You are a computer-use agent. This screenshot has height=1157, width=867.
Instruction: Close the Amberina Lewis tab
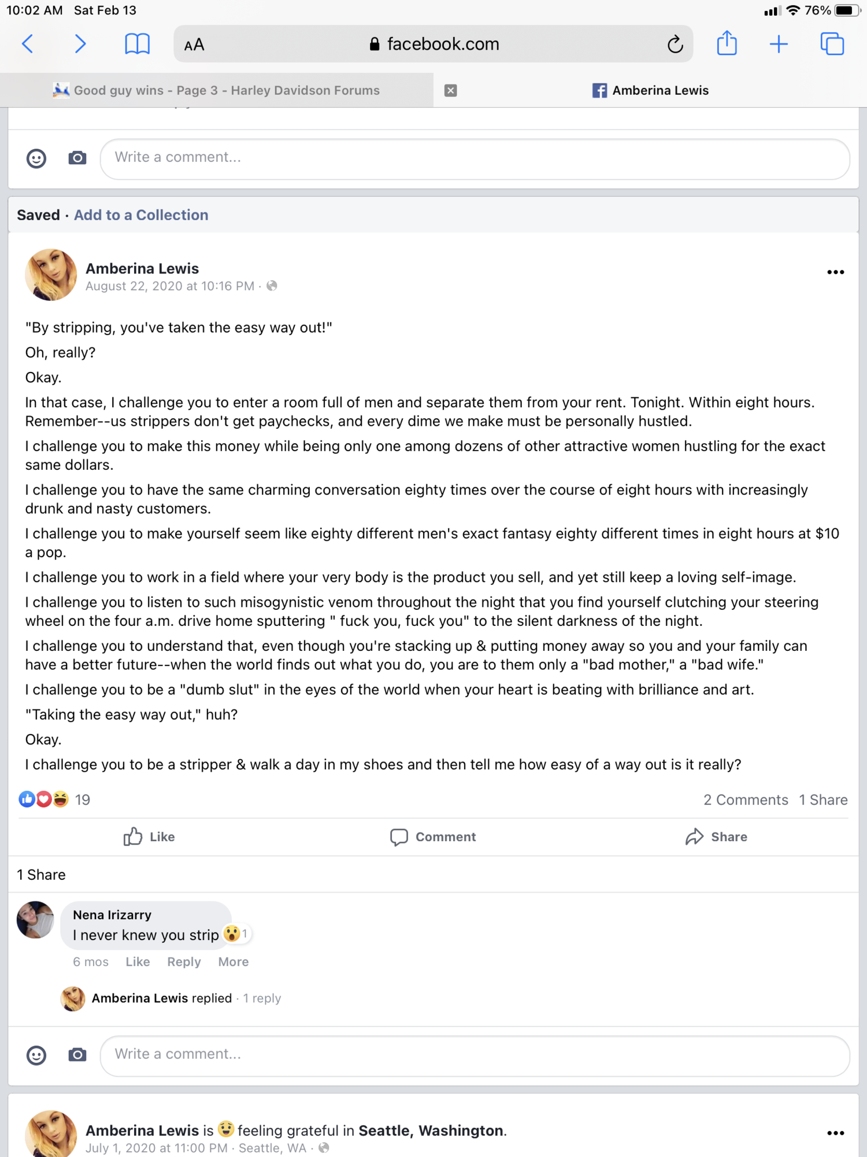tap(451, 90)
